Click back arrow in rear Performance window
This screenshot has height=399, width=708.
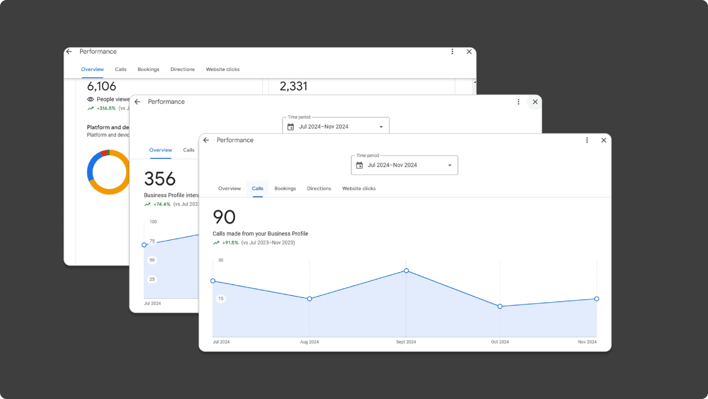click(69, 52)
